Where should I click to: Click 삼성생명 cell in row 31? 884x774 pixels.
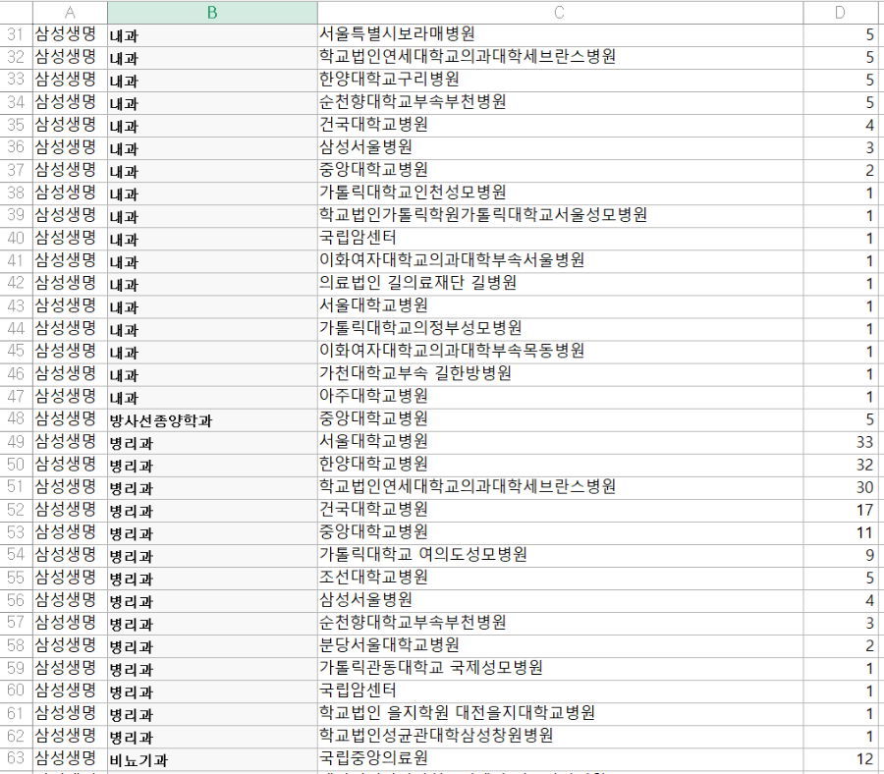[x=70, y=35]
